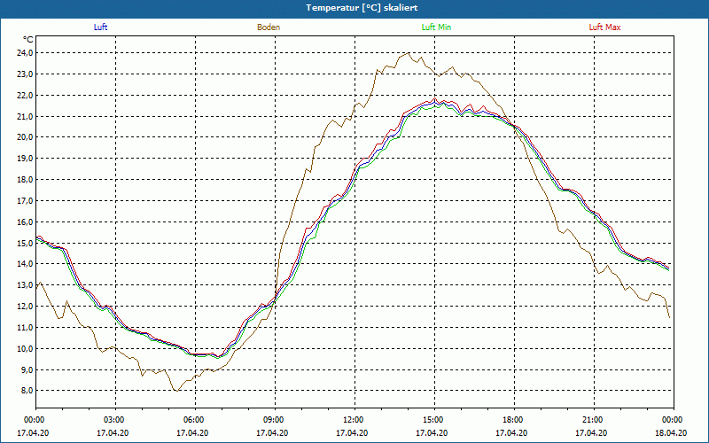Image resolution: width=709 pixels, height=443 pixels.
Task: Click the 18.04.20 date label
Action: pyautogui.click(x=671, y=433)
